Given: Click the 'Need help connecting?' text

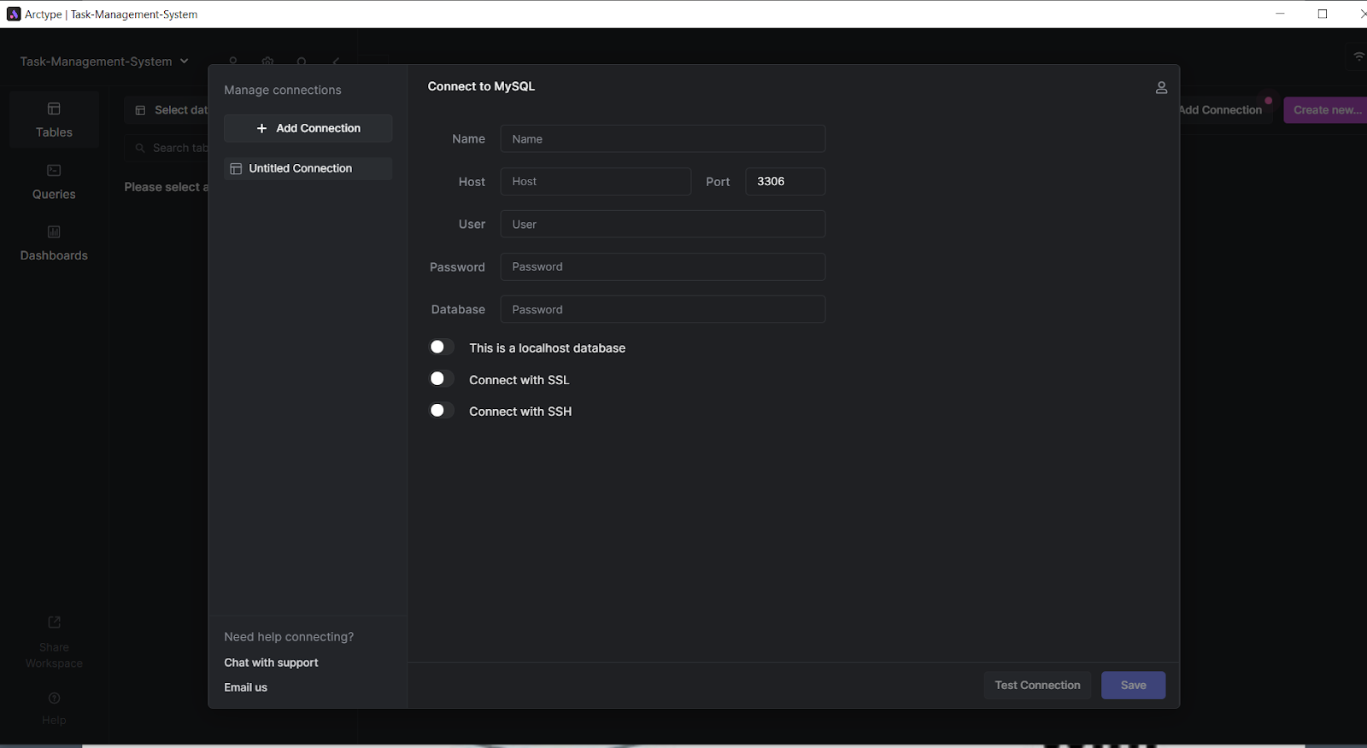Looking at the screenshot, I should click(289, 637).
